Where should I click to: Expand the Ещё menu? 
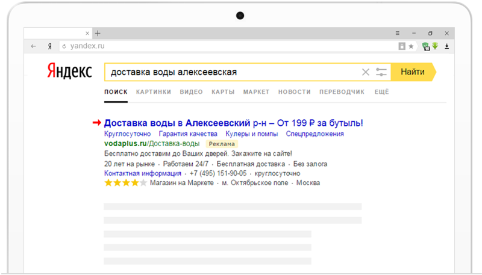[381, 92]
